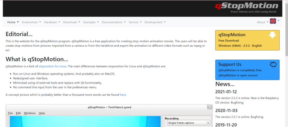Open the Documentation navigation menu
The image size is (288, 127).
point(114,22)
